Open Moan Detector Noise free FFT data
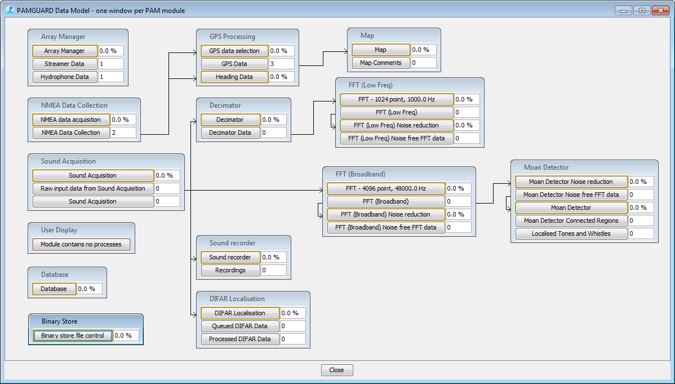Image resolution: width=675 pixels, height=384 pixels. [571, 195]
